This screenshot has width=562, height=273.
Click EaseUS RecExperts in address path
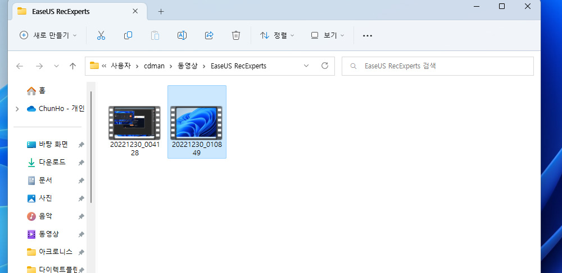tap(238, 66)
